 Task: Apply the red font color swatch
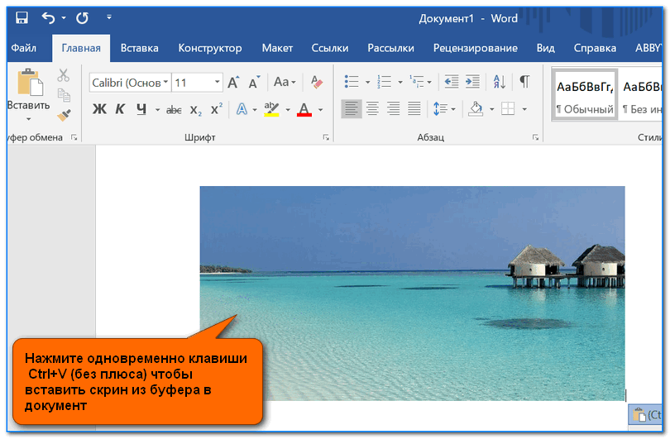point(304,109)
